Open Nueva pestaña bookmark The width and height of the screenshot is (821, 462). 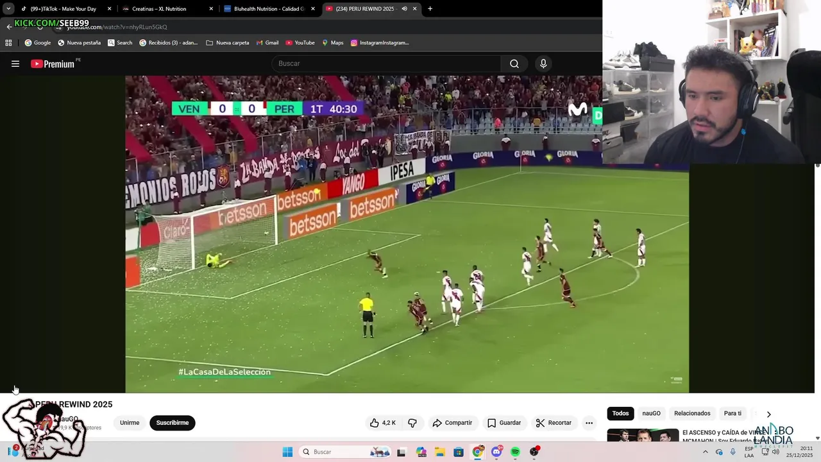click(79, 43)
